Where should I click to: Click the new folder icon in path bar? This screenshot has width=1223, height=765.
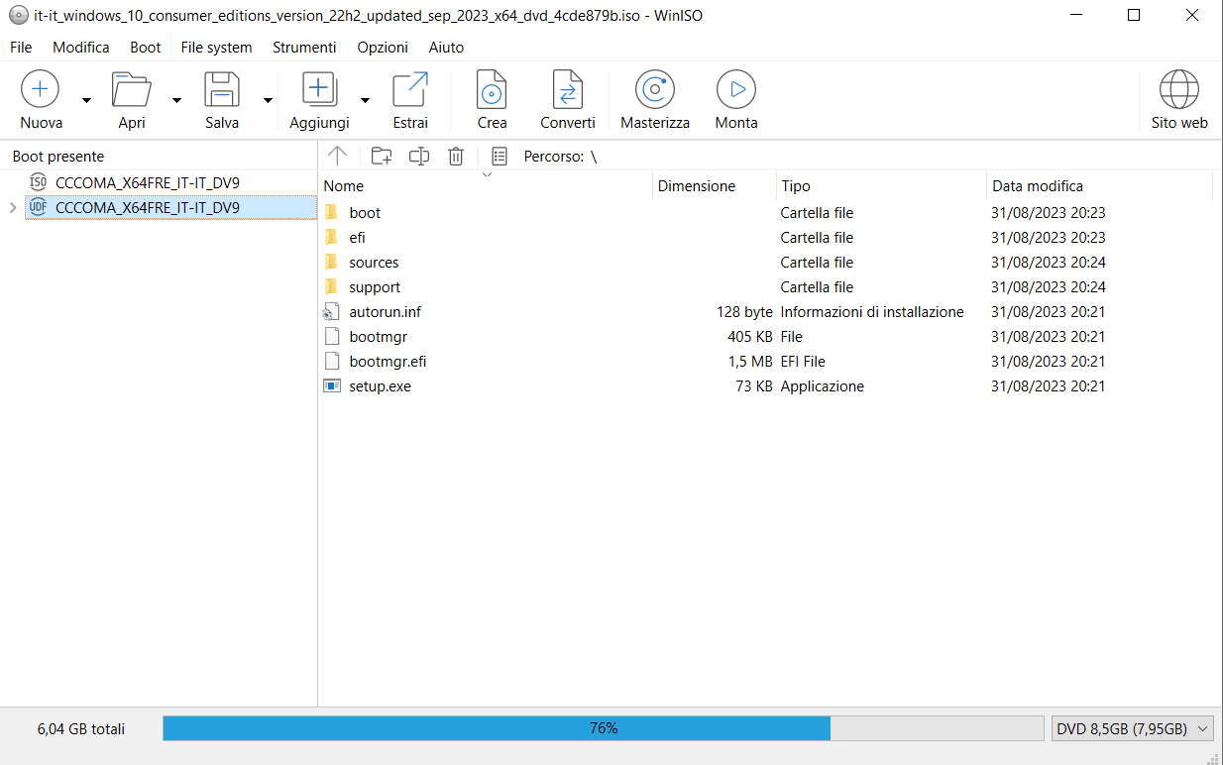pyautogui.click(x=381, y=156)
